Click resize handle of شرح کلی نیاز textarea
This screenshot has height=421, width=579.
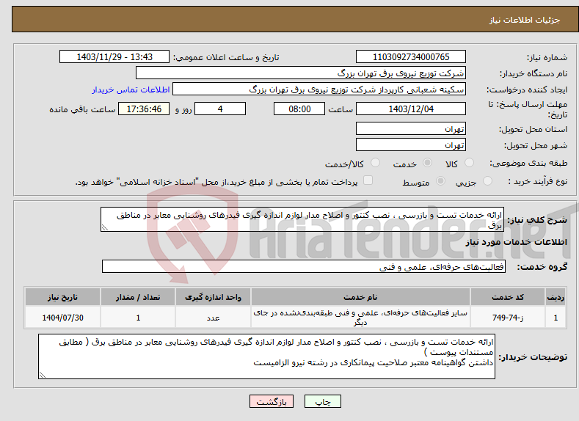pos(104,228)
